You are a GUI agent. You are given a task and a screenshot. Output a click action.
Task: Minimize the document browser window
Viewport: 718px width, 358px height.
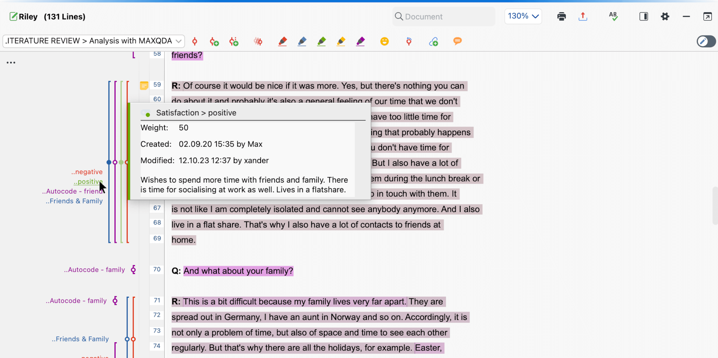click(686, 17)
